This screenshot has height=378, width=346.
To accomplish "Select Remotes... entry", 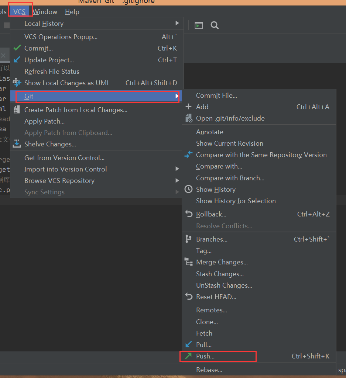I will click(259, 310).
